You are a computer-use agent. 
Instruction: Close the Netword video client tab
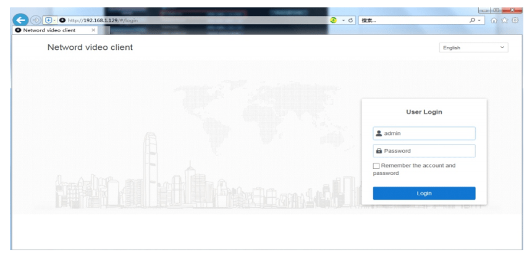93,30
